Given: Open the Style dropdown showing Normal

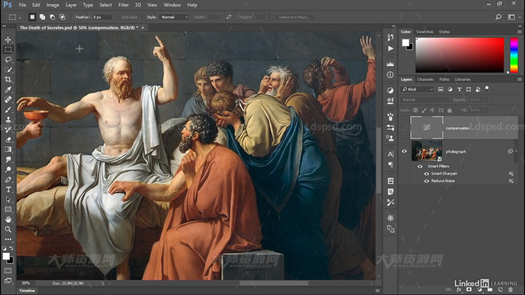Looking at the screenshot, I should coord(175,17).
